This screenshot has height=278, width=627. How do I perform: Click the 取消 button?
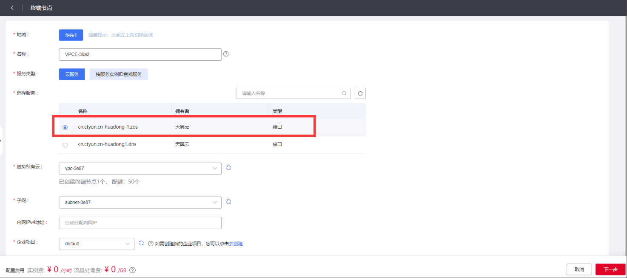pos(579,270)
